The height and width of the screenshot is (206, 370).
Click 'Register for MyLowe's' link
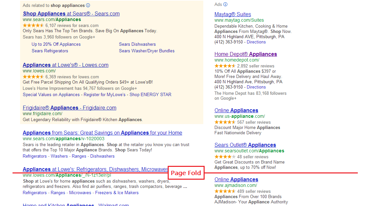104,94
